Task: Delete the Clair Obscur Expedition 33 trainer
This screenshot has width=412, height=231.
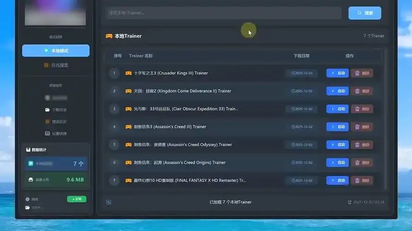Action: (362, 109)
